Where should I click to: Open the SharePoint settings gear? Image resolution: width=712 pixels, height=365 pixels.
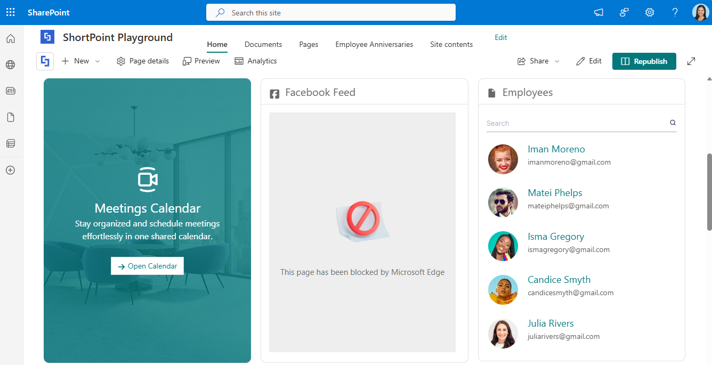649,12
